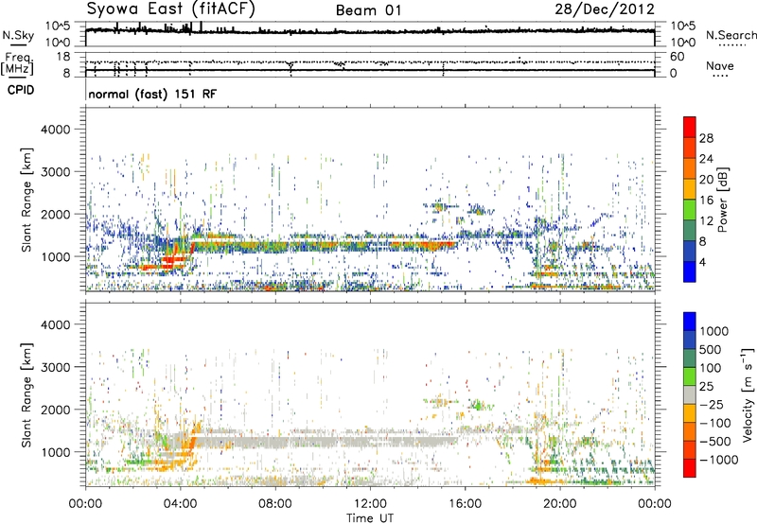The height and width of the screenshot is (524, 757).
Task: Click the 'Freq. [MHz]' axis label
Action: [17, 64]
